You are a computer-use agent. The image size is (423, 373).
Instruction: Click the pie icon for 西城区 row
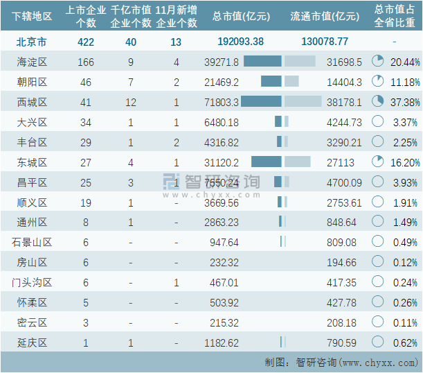tap(377, 102)
